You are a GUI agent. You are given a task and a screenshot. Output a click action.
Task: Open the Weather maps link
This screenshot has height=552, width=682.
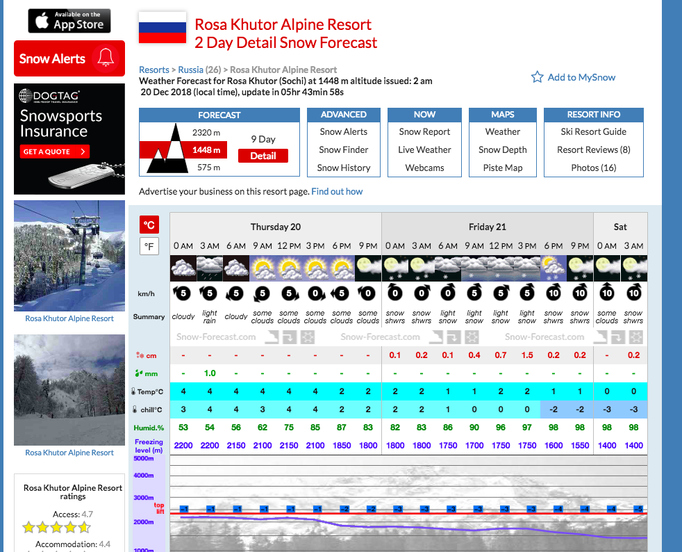503,131
